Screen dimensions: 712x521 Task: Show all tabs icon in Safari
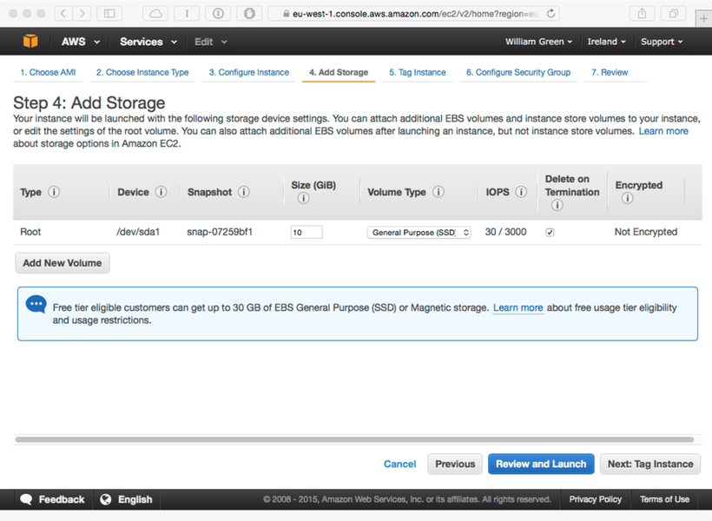[674, 13]
